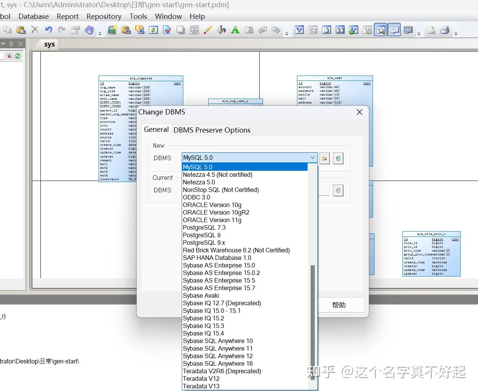
Task: Open the Tools menu
Action: (x=138, y=16)
